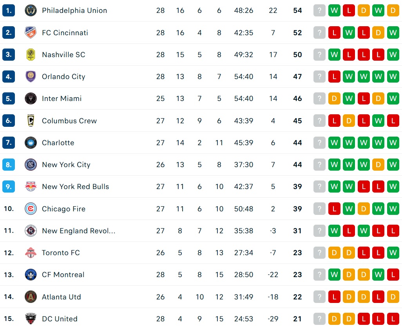Viewport: 402px width, 328px height.
Task: Click the light-blue rank 8 badge
Action: click(x=9, y=165)
